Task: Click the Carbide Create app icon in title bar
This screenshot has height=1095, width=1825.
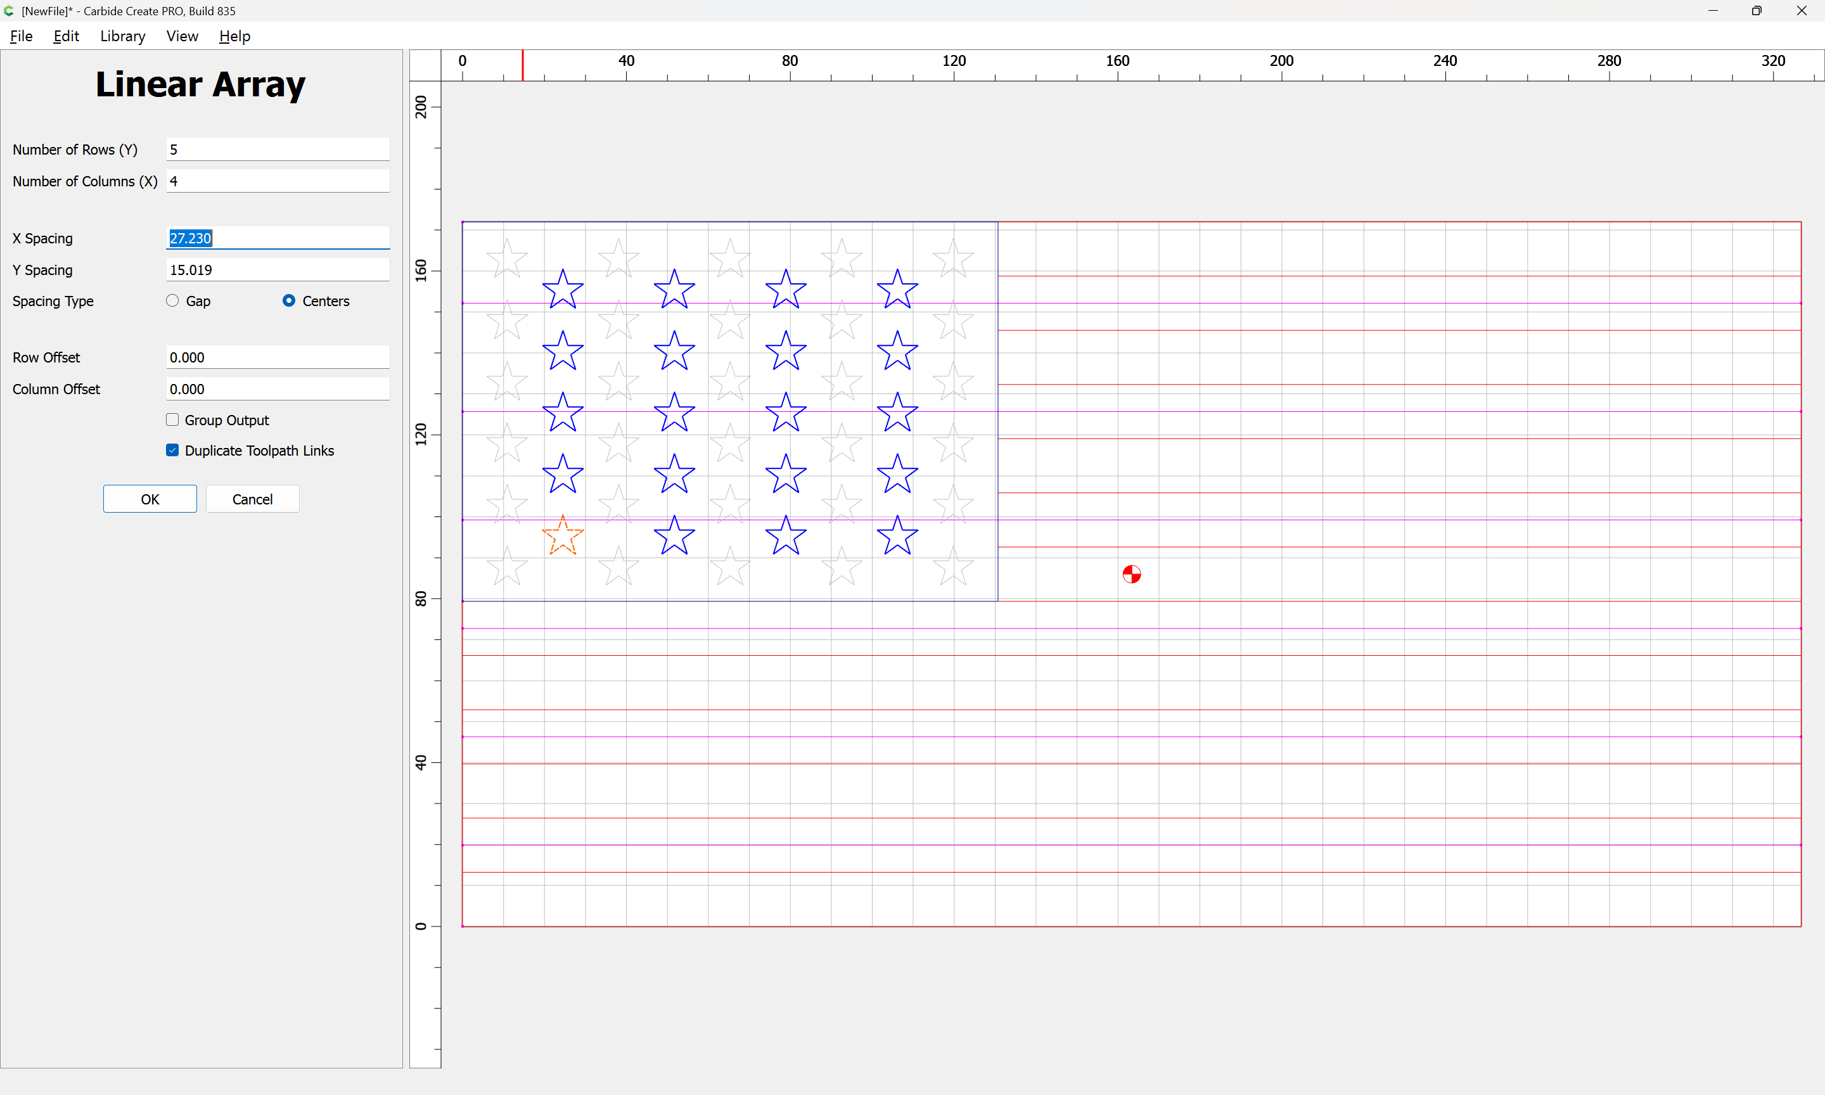Action: pyautogui.click(x=10, y=11)
